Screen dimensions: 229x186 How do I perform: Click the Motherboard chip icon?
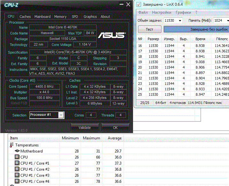coord(17,151)
